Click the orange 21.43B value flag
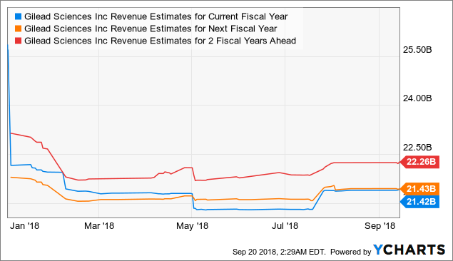The width and height of the screenshot is (453, 261). point(419,189)
